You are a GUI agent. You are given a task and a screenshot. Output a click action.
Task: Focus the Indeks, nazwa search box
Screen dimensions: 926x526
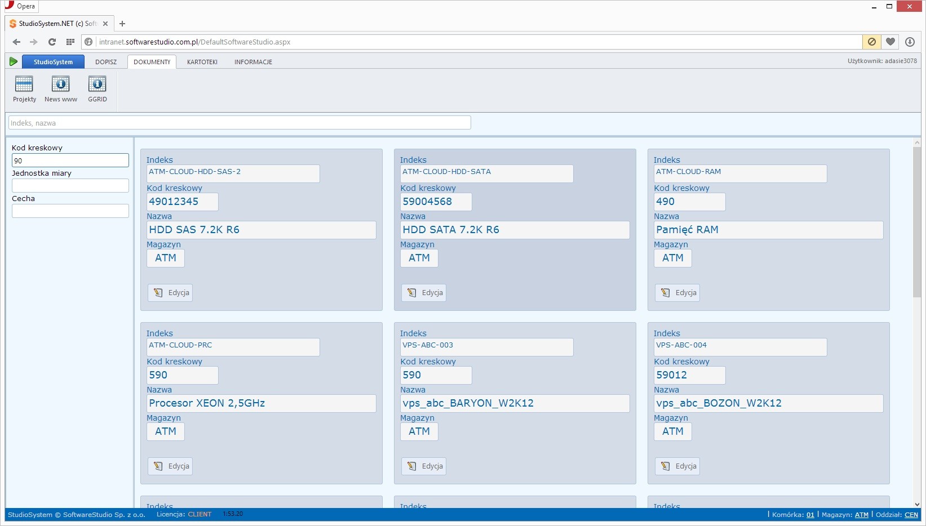(x=240, y=123)
